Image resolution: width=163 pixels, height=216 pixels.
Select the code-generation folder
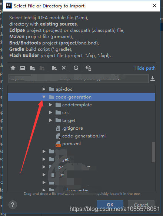[81, 97]
